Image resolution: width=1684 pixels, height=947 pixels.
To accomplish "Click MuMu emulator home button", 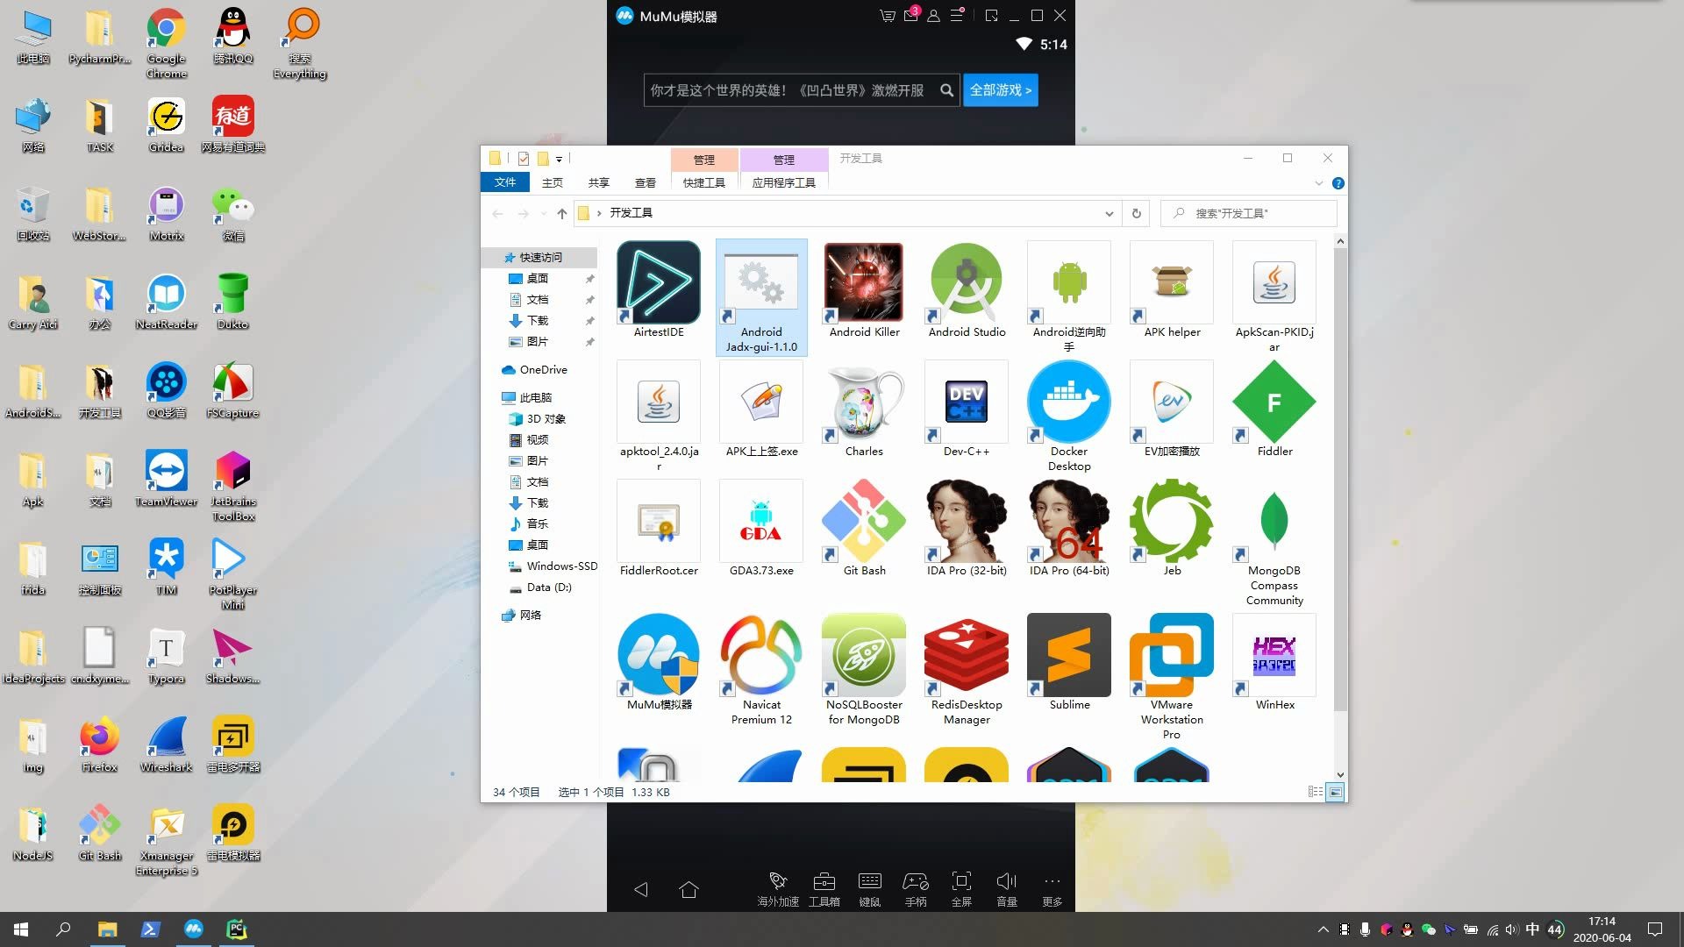I will 689,890.
